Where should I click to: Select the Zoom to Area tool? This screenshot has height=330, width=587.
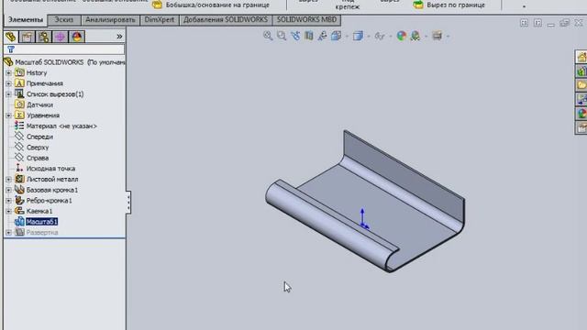tap(282, 36)
